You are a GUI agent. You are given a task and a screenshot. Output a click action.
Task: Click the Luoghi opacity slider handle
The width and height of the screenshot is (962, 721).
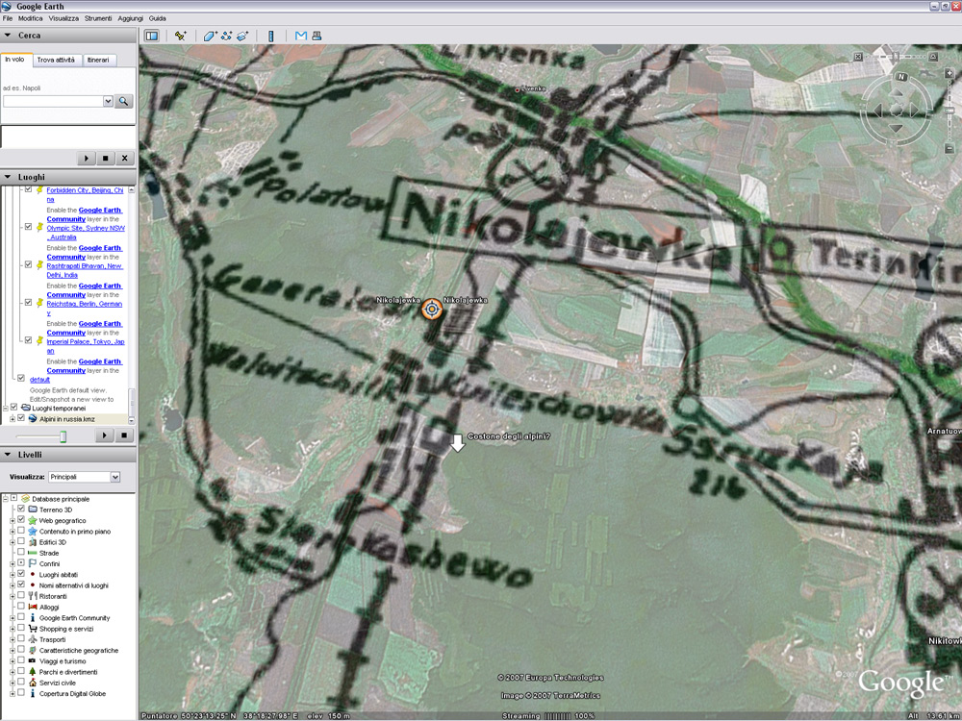coord(63,435)
